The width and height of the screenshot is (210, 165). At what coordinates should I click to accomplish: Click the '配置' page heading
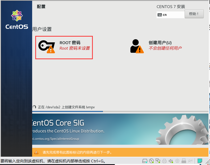pos(41,6)
